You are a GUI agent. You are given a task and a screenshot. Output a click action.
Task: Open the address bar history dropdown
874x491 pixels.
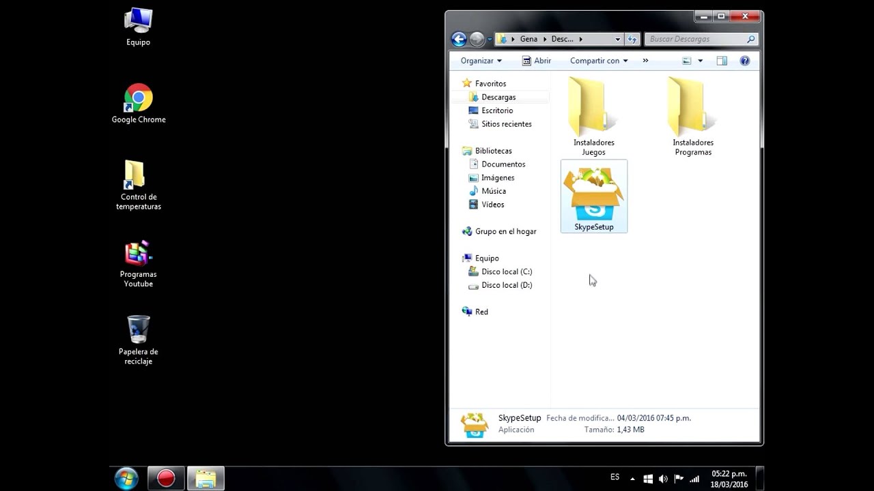[x=617, y=40]
